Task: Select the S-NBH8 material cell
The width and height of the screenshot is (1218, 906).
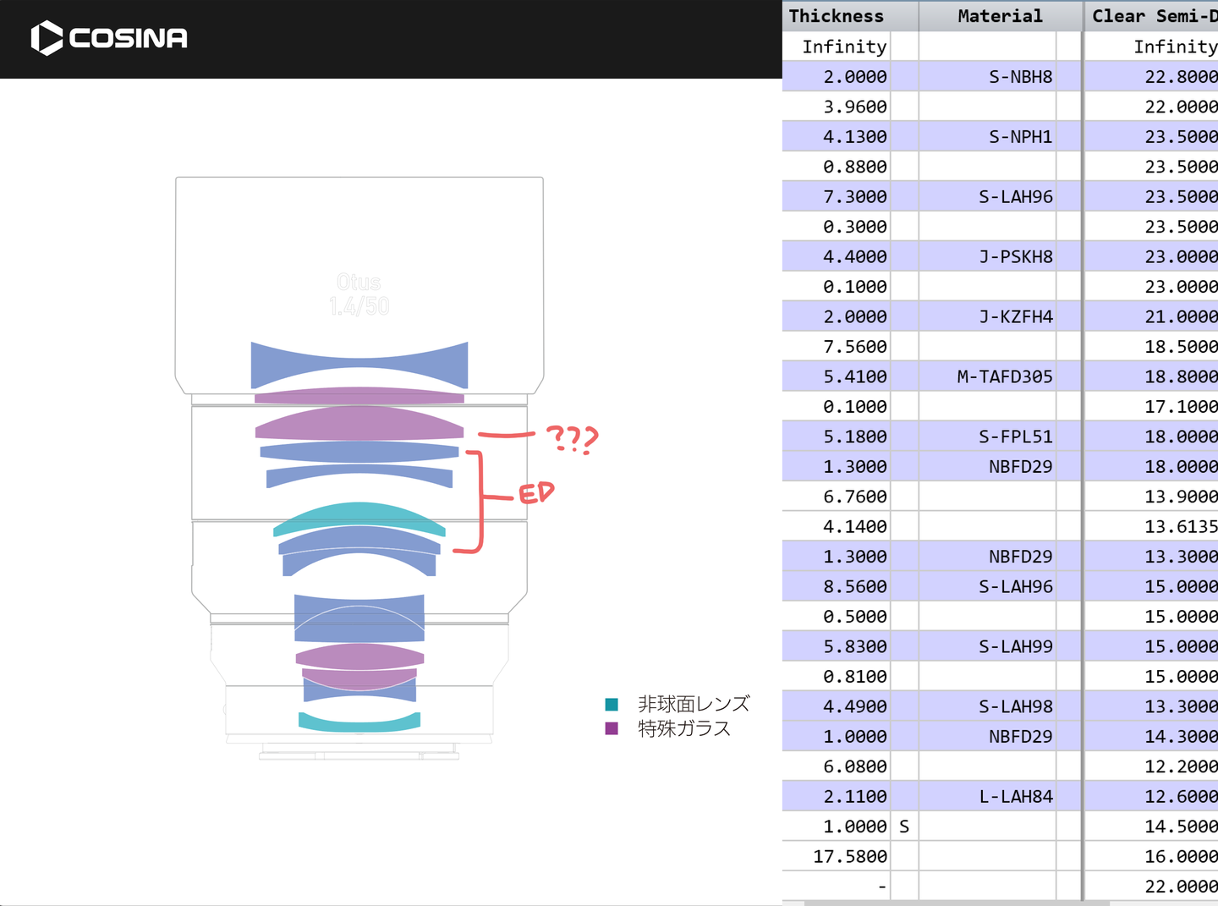Action: tap(987, 77)
